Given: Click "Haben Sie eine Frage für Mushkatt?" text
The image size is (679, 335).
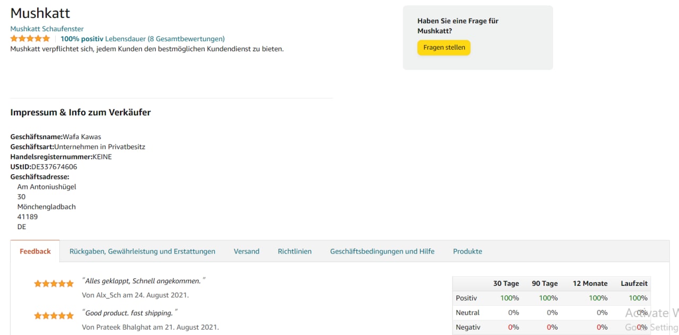Looking at the screenshot, I should click(x=458, y=26).
